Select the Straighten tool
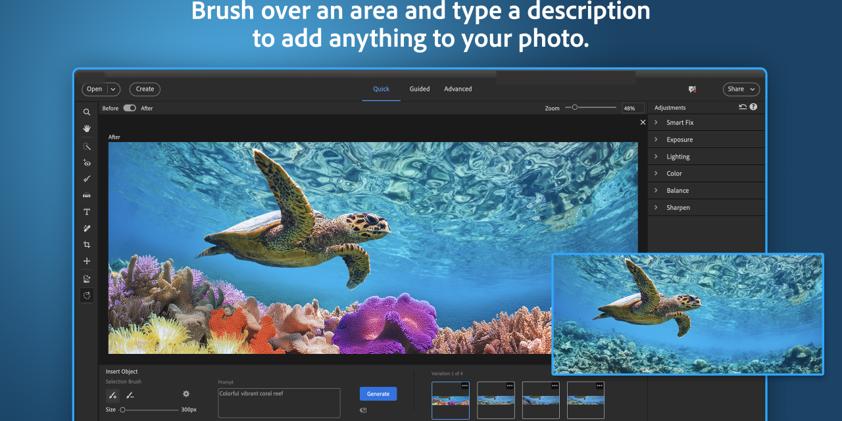Screen dimensions: 842x421 tap(86, 195)
